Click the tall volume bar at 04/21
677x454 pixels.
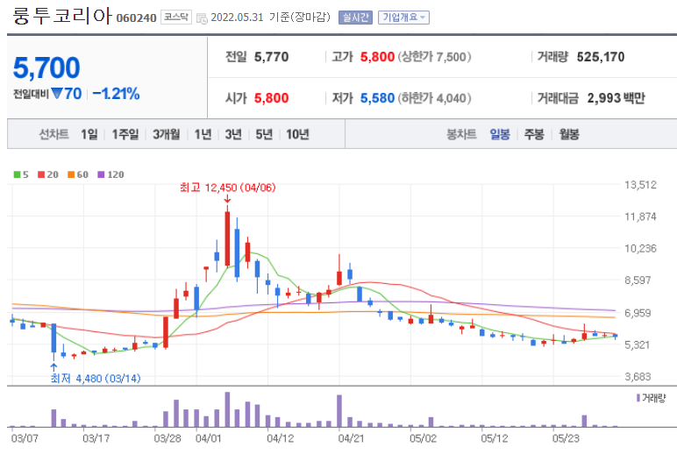[339, 411]
